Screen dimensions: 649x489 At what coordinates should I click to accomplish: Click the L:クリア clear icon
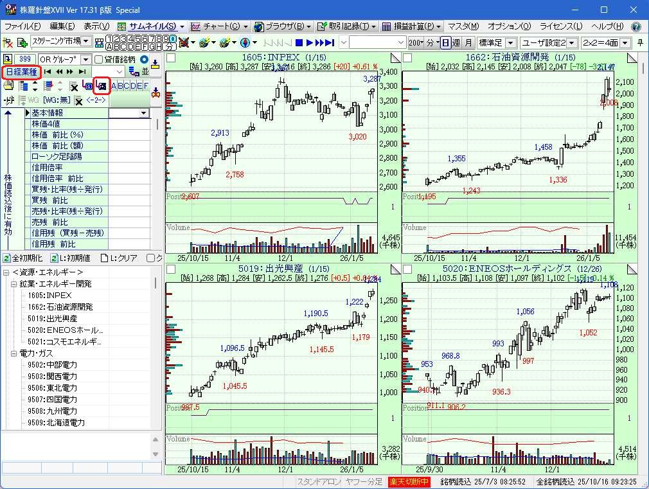104,258
